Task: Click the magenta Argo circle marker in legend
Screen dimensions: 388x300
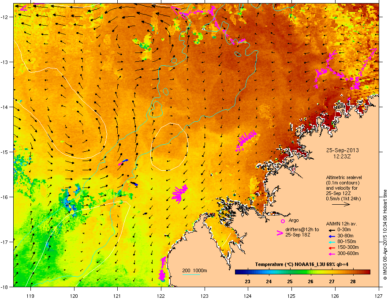Action: click(283, 221)
